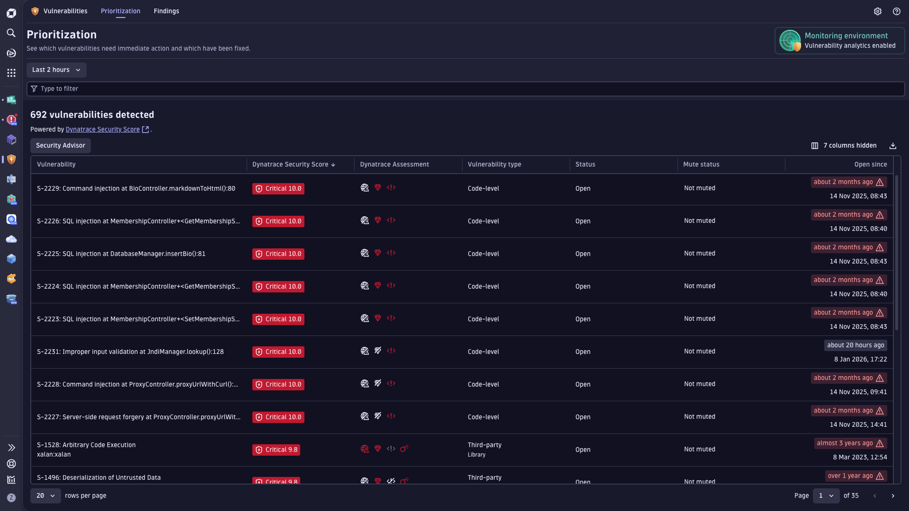
Task: Click the Dynatrace logo home icon
Action: [11, 13]
